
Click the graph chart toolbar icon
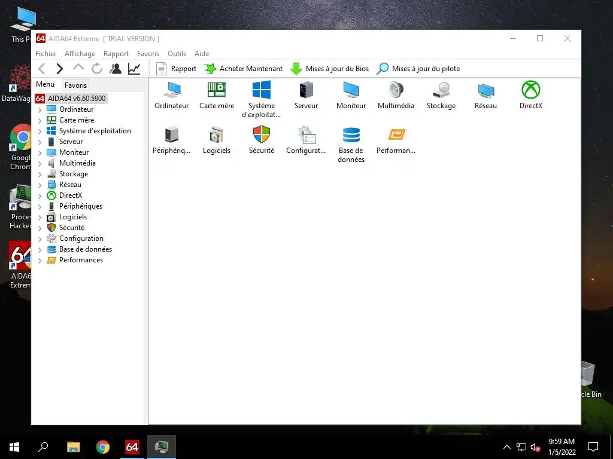click(134, 69)
